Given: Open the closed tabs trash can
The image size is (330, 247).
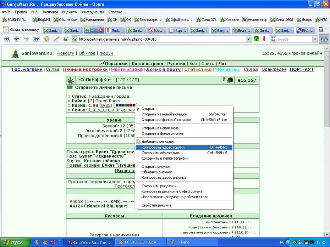Looking at the screenshot, I should (321, 29).
